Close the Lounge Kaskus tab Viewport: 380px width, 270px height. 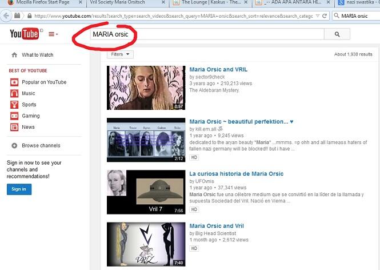[x=246, y=2]
